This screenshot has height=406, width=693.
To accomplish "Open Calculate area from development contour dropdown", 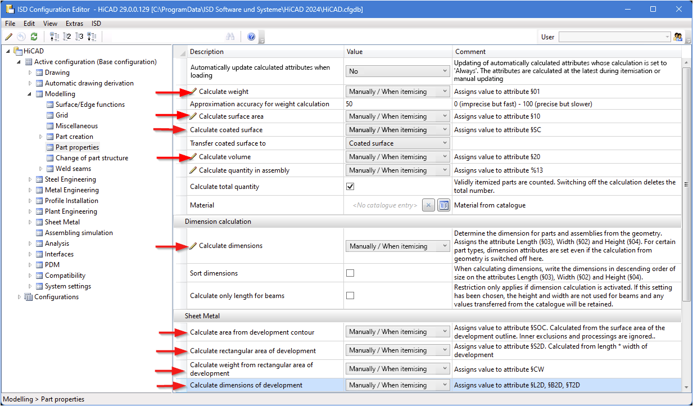I will click(x=398, y=332).
